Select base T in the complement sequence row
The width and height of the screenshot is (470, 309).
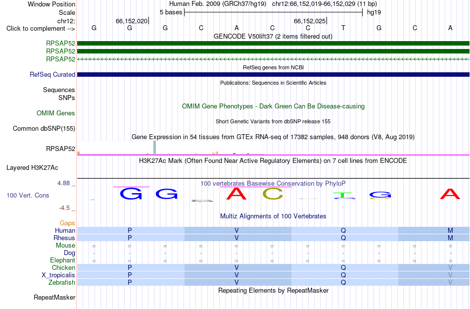point(343,28)
